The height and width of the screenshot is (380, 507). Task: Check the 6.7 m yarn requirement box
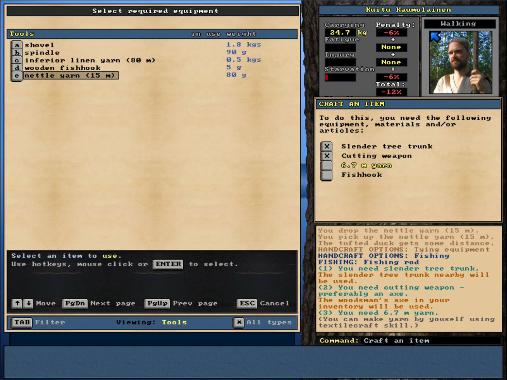[326, 166]
